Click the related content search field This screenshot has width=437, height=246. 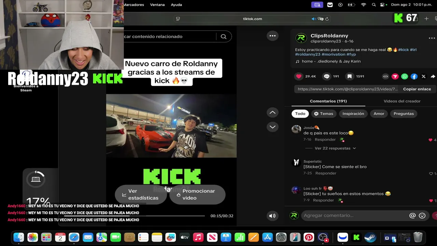pyautogui.click(x=170, y=37)
